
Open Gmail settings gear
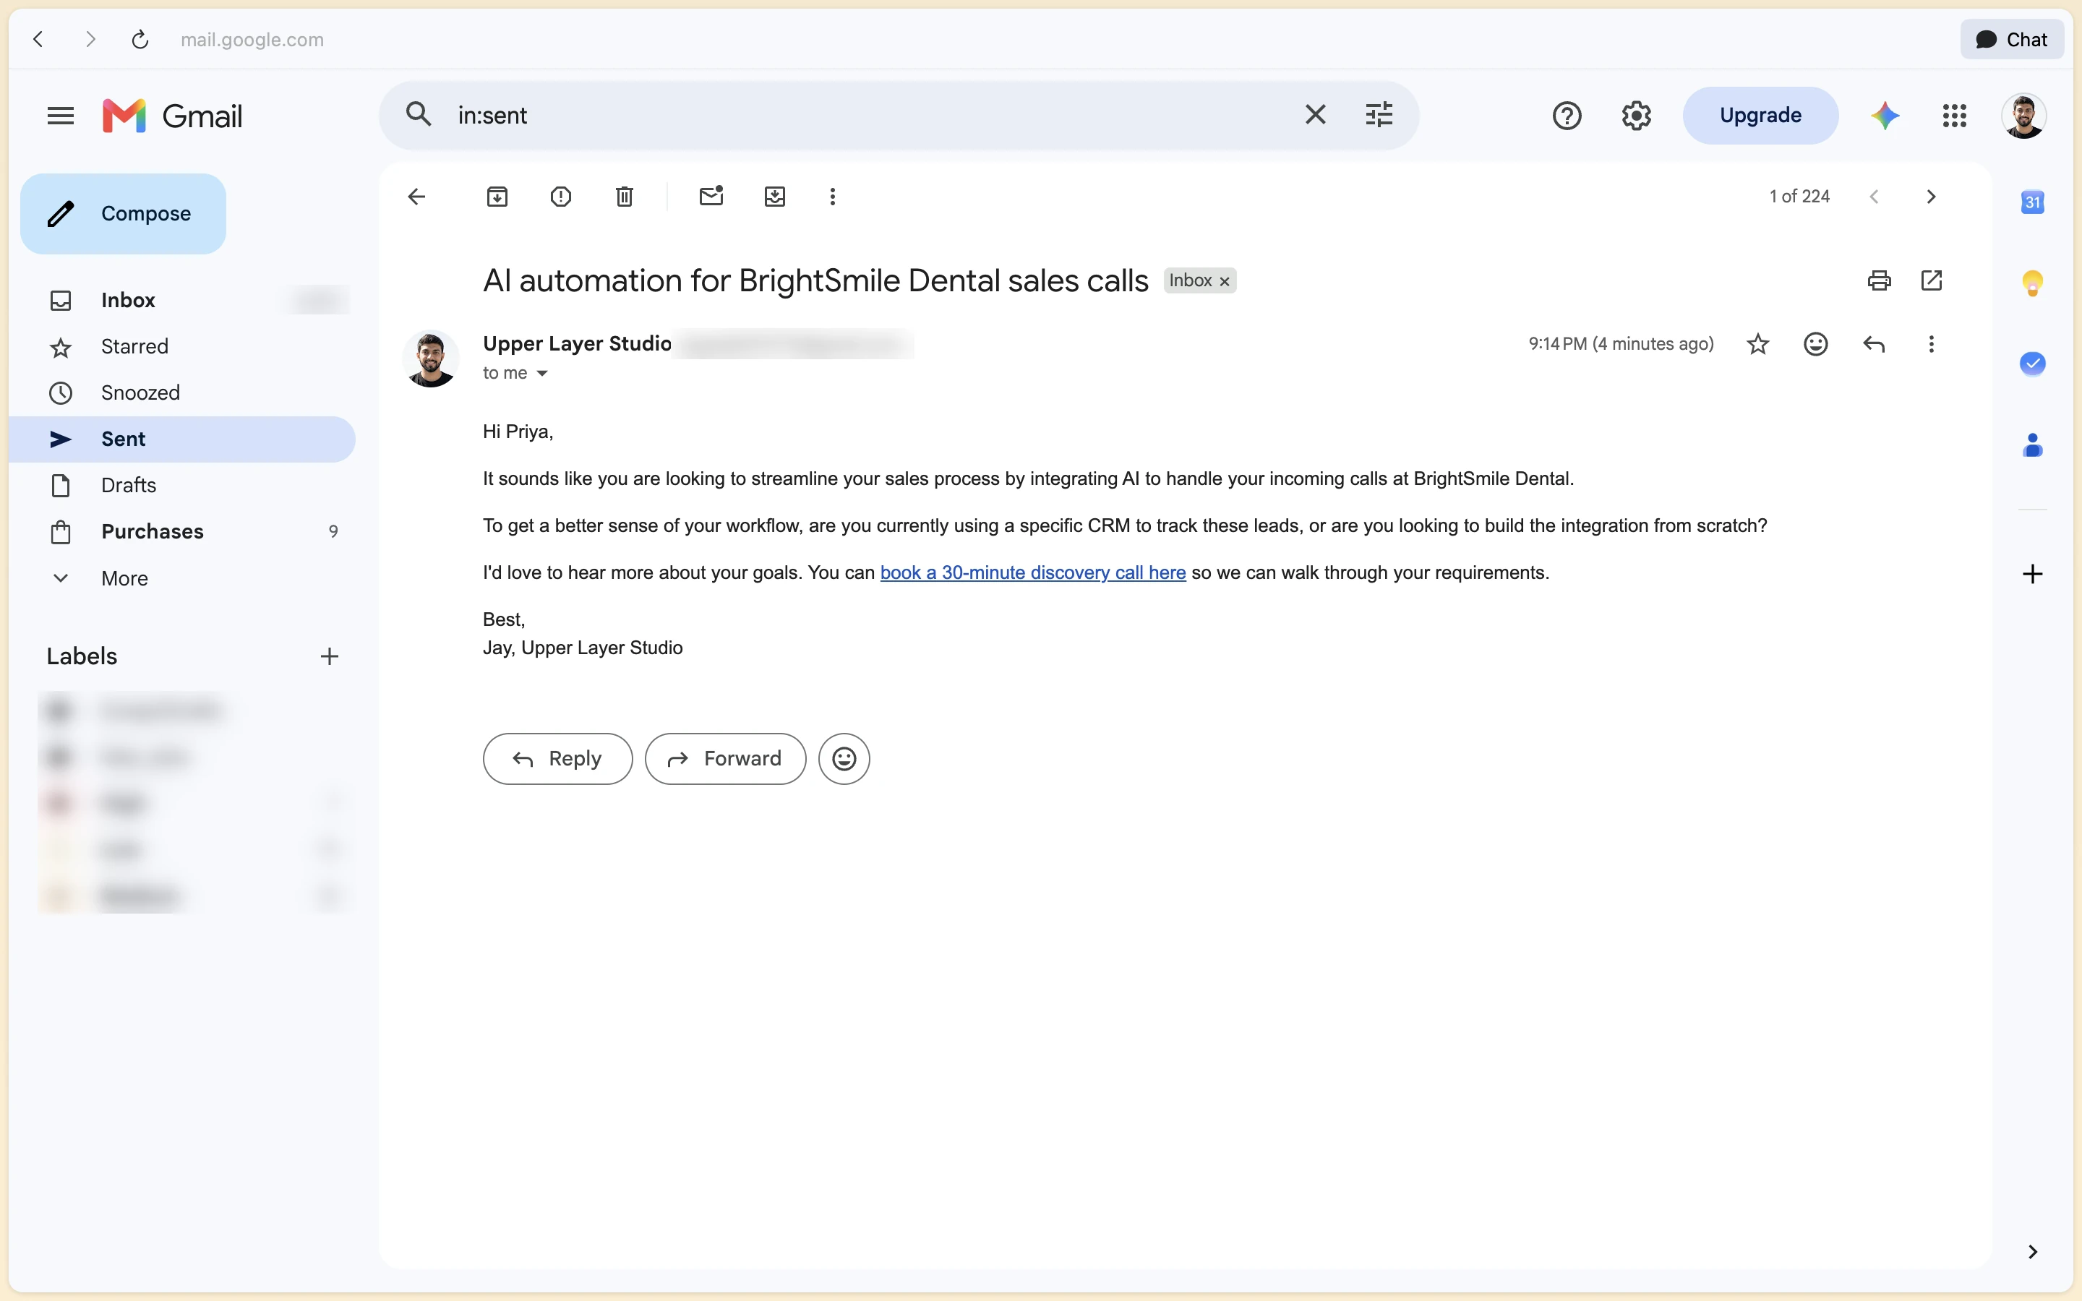[x=1637, y=116]
